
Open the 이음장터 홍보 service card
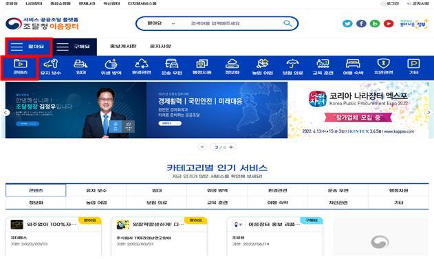pyautogui.click(x=275, y=236)
